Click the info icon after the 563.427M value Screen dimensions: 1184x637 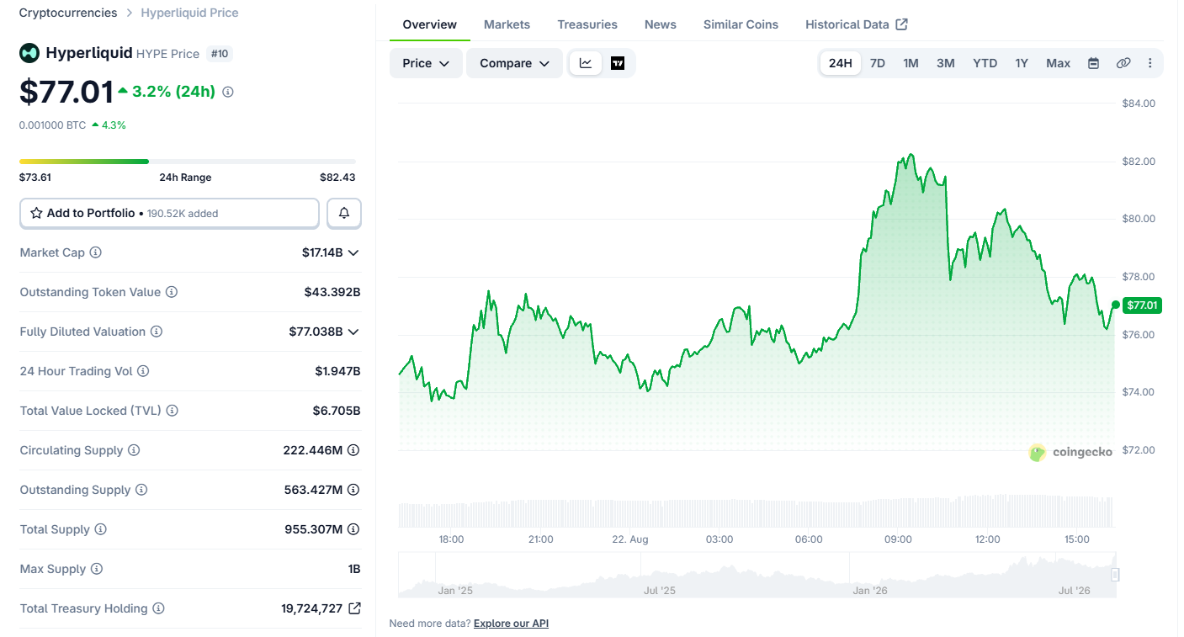coord(353,490)
